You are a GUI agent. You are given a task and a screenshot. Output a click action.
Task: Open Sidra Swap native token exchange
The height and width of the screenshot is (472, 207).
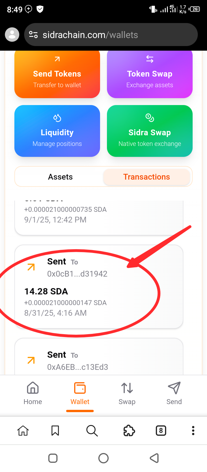pyautogui.click(x=149, y=131)
